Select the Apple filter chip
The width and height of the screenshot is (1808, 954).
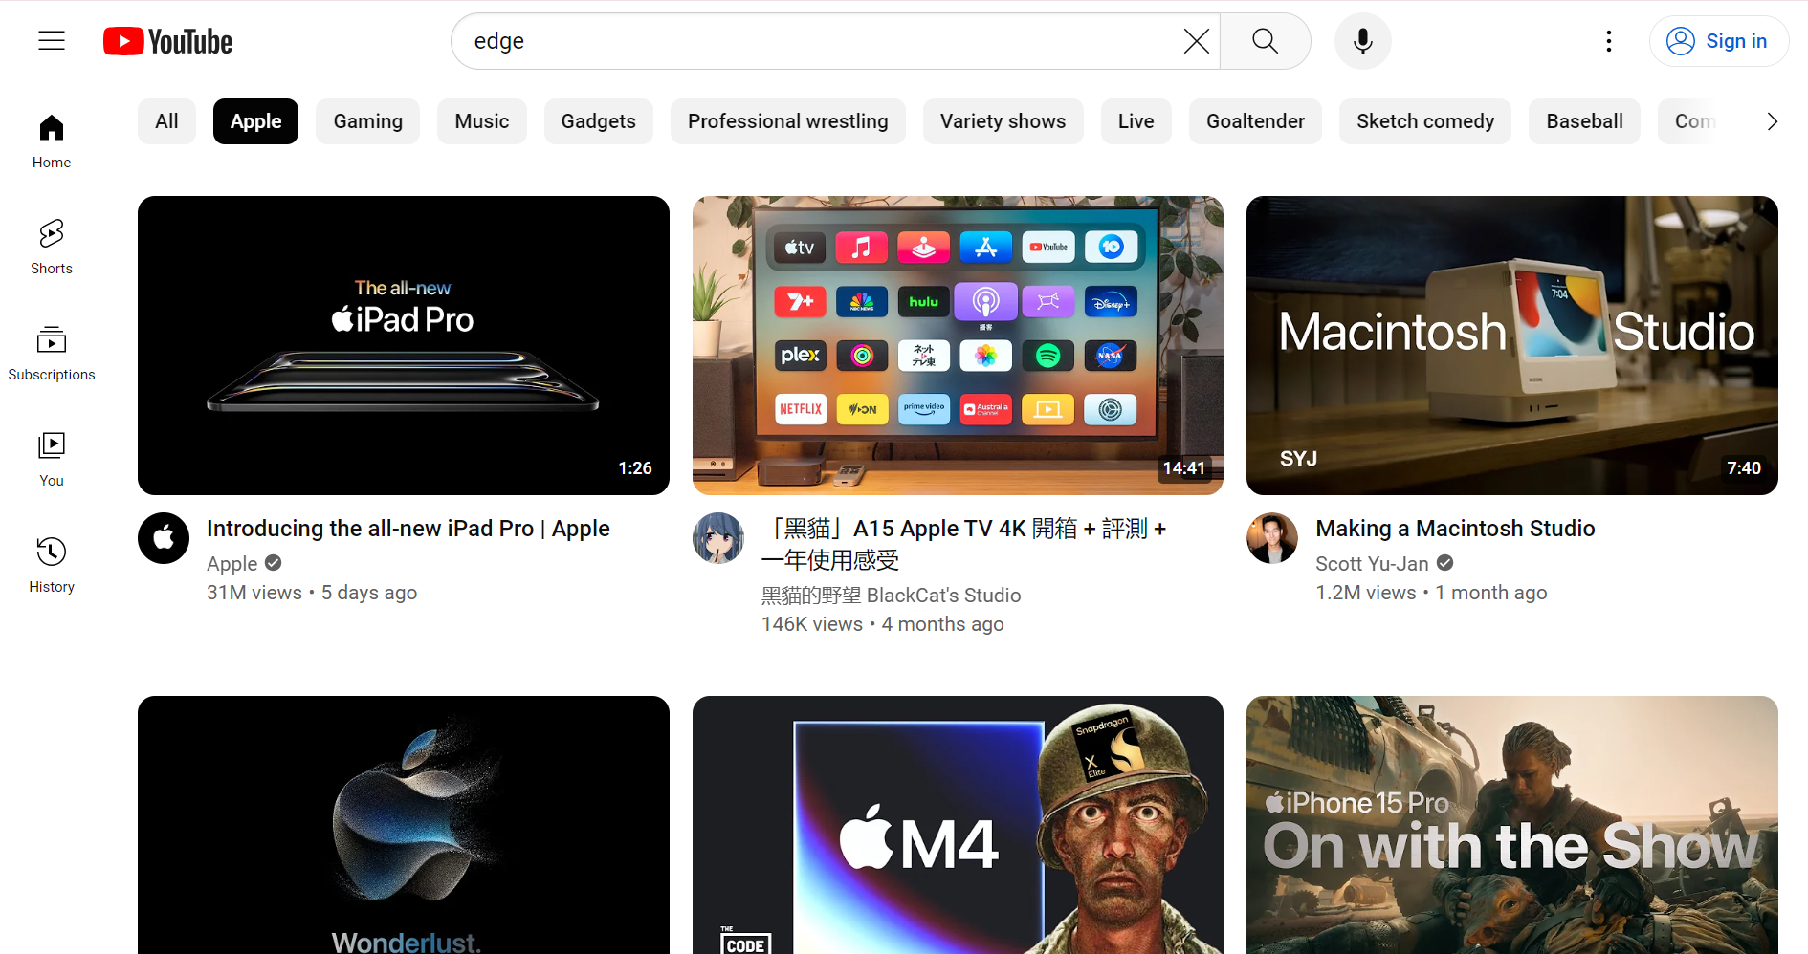(x=255, y=121)
